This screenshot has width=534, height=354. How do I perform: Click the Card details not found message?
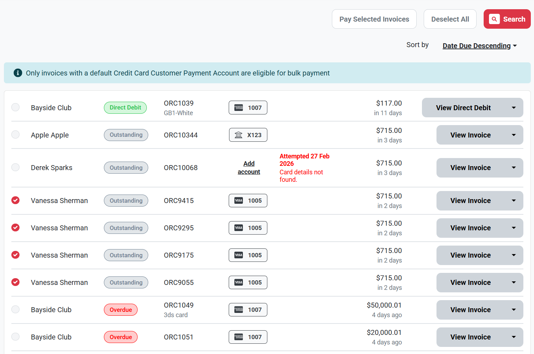pyautogui.click(x=301, y=176)
